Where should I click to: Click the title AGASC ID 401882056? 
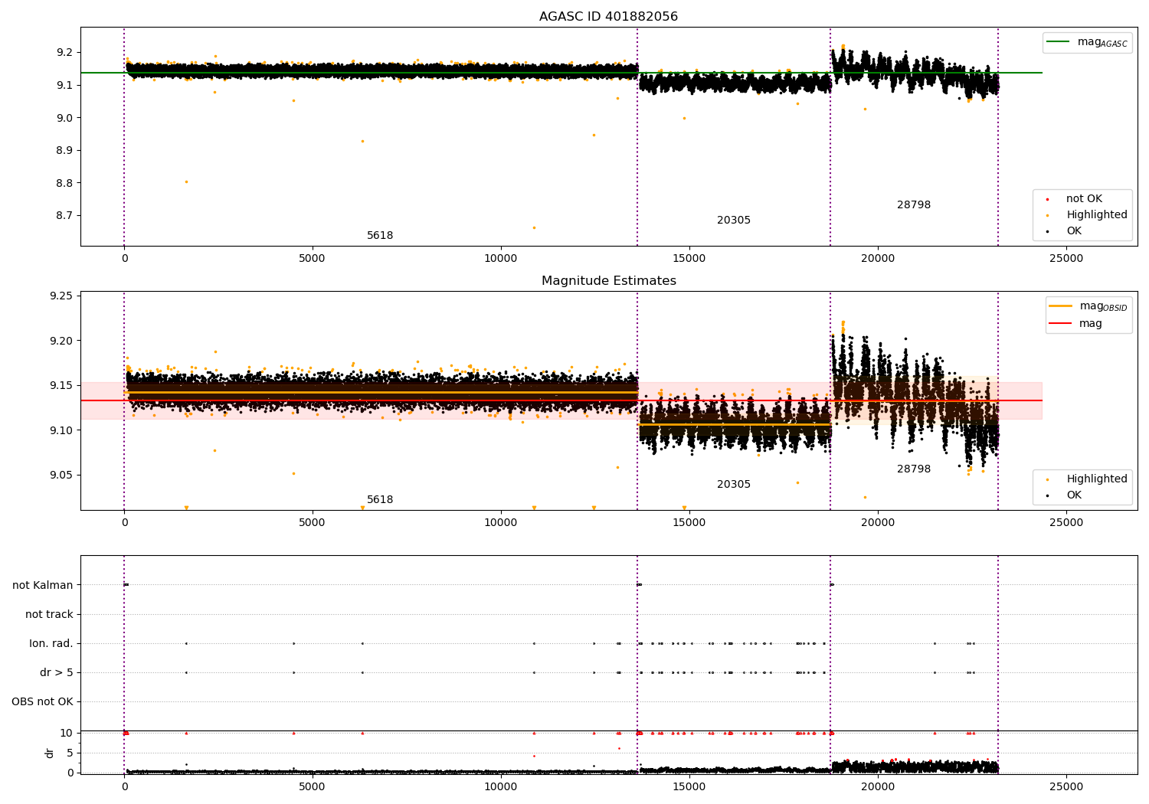point(608,17)
